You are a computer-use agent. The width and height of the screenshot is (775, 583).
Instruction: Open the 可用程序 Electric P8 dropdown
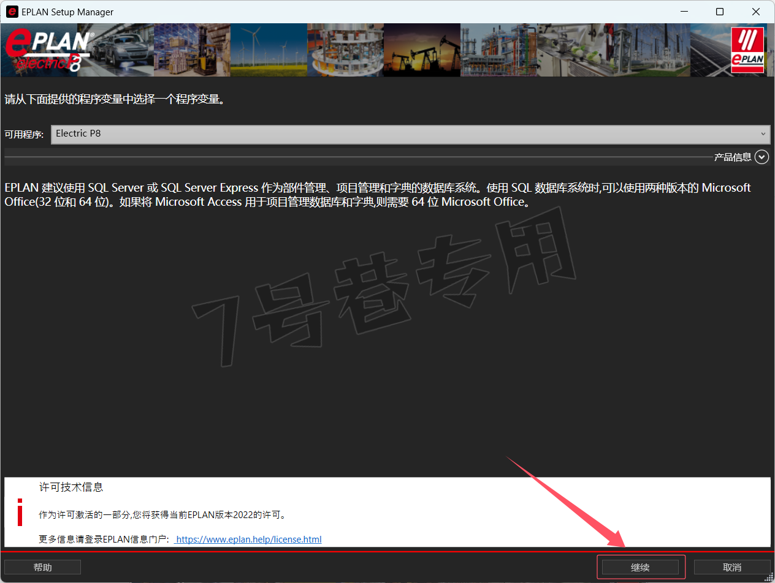click(x=410, y=134)
